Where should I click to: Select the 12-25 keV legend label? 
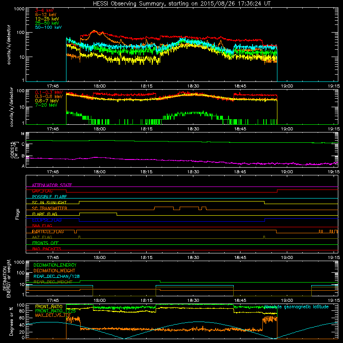(47, 19)
